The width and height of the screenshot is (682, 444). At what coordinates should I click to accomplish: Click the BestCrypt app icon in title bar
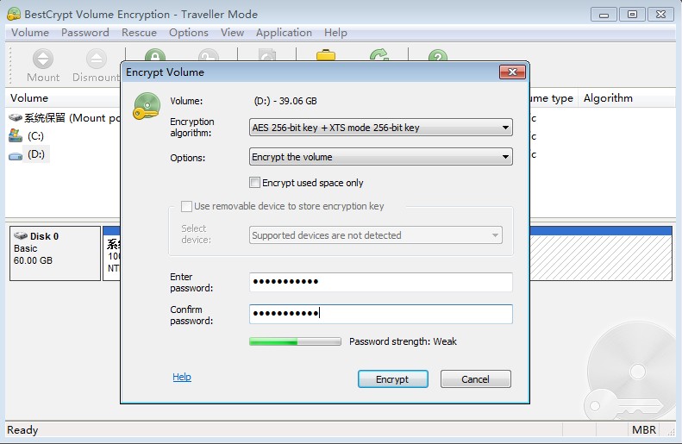click(14, 14)
